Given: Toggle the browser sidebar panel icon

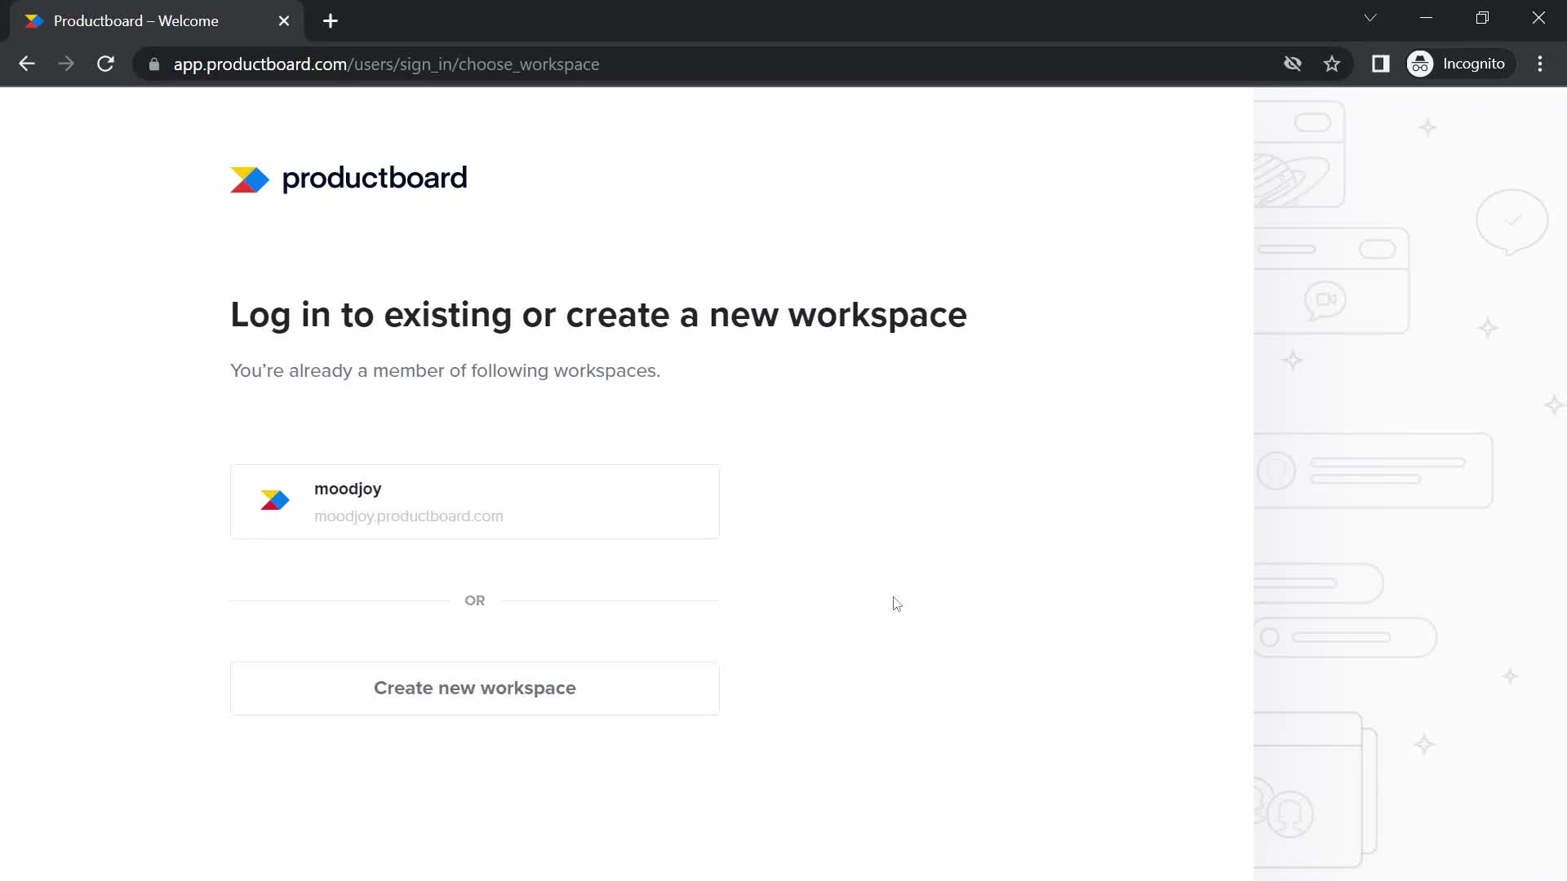Looking at the screenshot, I should click(1381, 64).
